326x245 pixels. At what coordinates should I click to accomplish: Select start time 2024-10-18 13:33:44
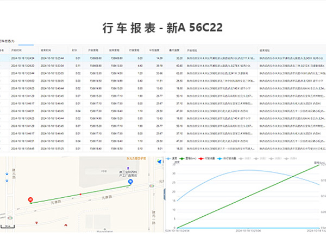click(23, 73)
